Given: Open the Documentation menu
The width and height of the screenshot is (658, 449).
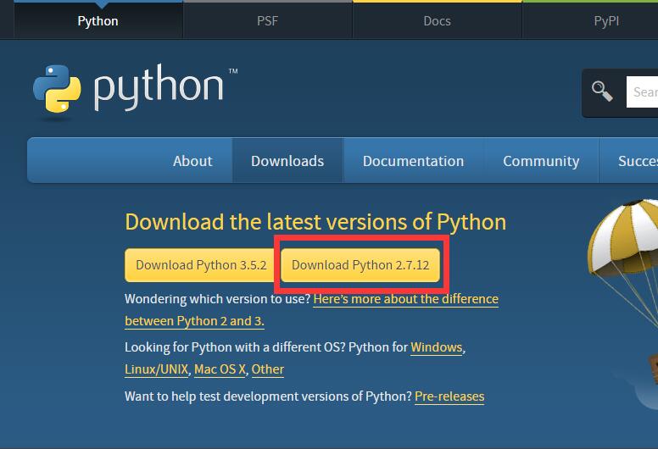Looking at the screenshot, I should point(413,161).
